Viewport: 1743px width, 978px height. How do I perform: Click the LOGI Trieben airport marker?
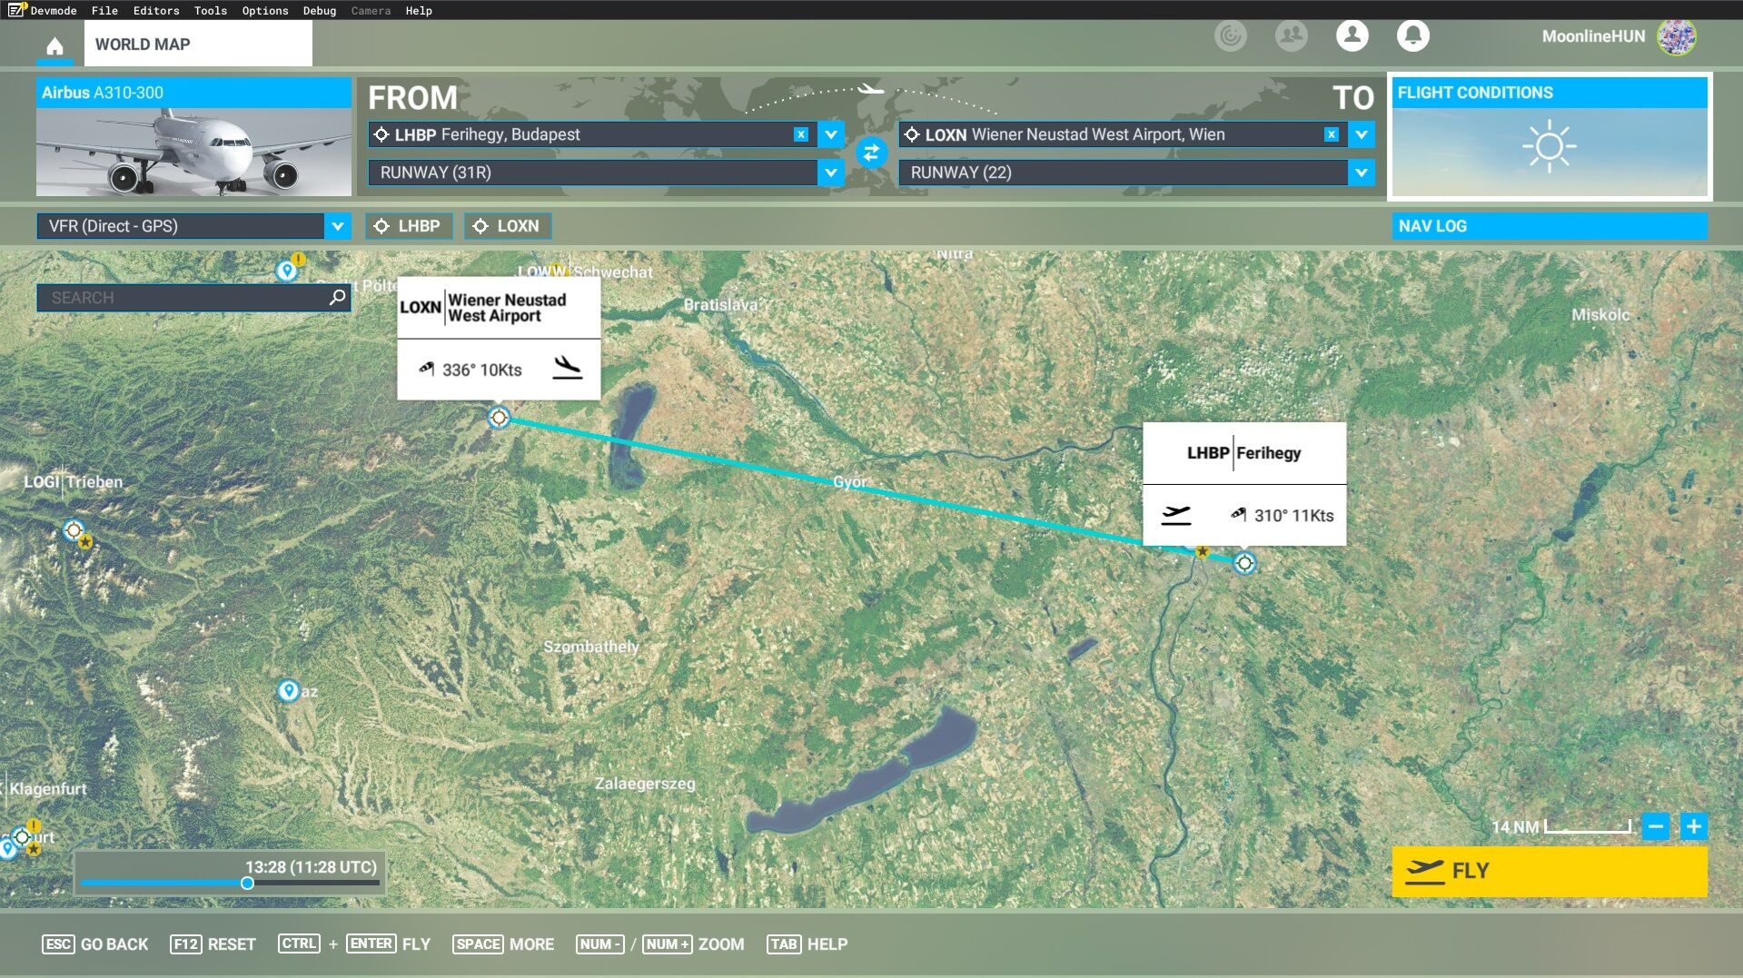pos(74,529)
